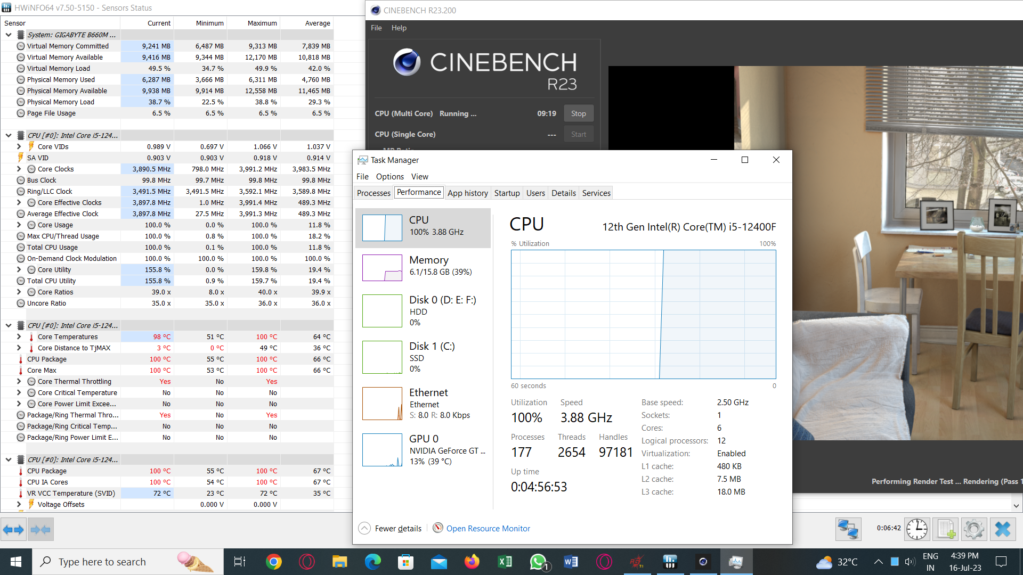1023x575 pixels.
Task: Open Cinebench File menu
Action: [x=376, y=28]
